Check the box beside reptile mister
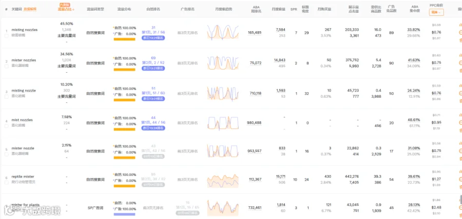This screenshot has height=219, width=462. coord(7,183)
